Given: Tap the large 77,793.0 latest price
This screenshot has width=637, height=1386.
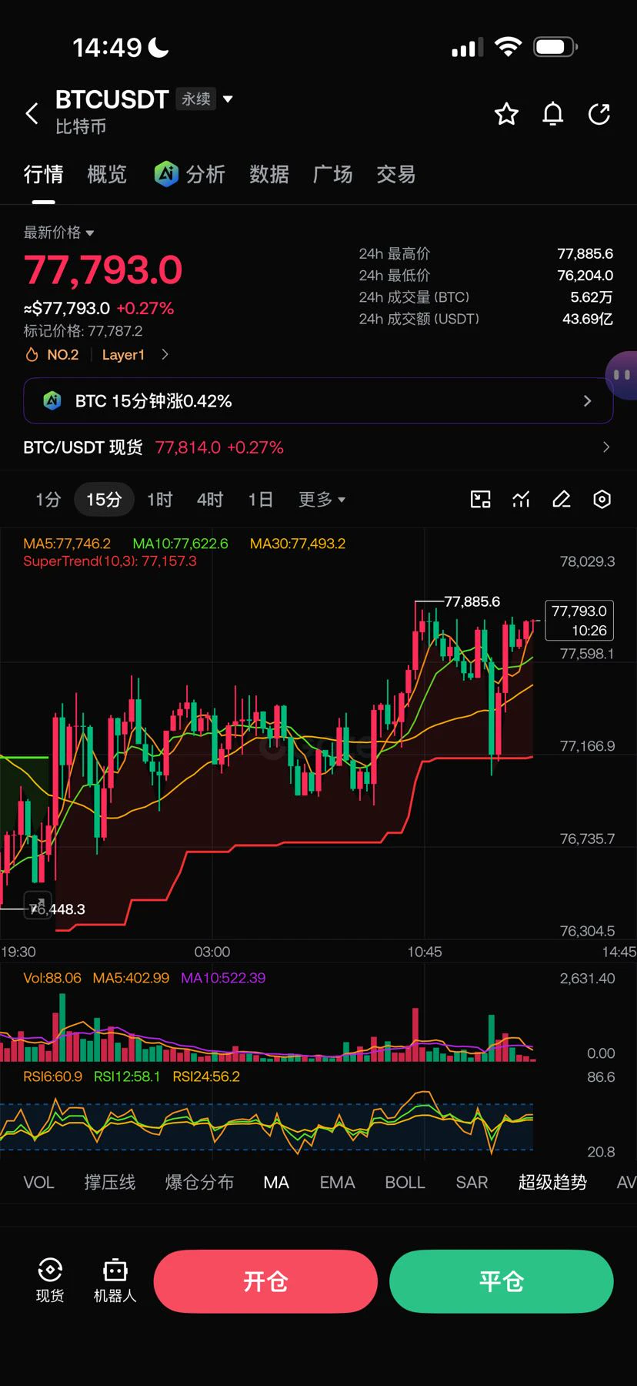Looking at the screenshot, I should tap(103, 270).
